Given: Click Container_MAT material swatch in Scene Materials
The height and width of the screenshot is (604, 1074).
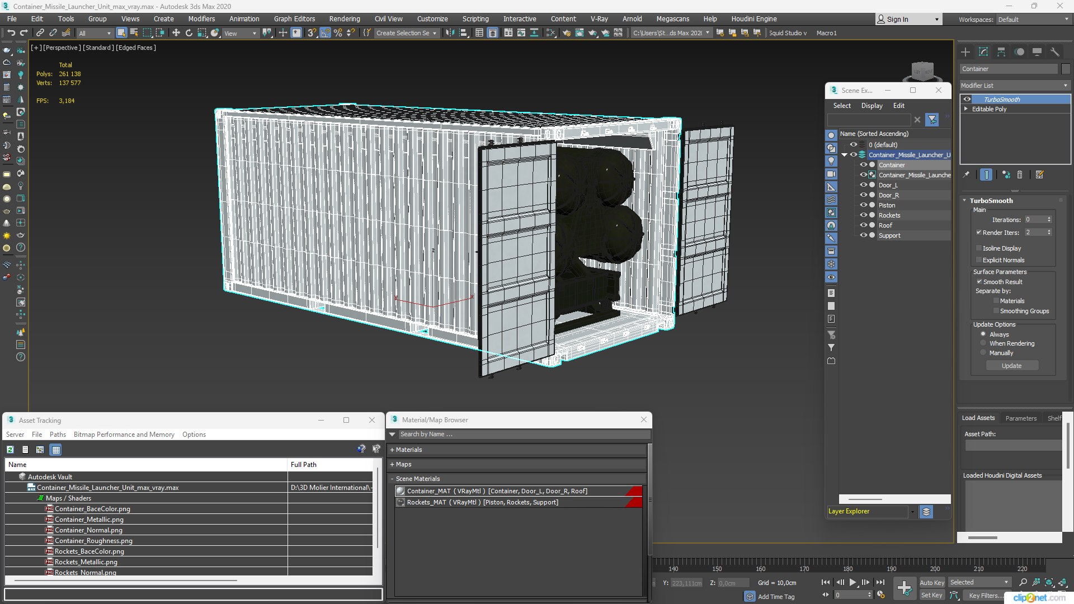Looking at the screenshot, I should [401, 491].
